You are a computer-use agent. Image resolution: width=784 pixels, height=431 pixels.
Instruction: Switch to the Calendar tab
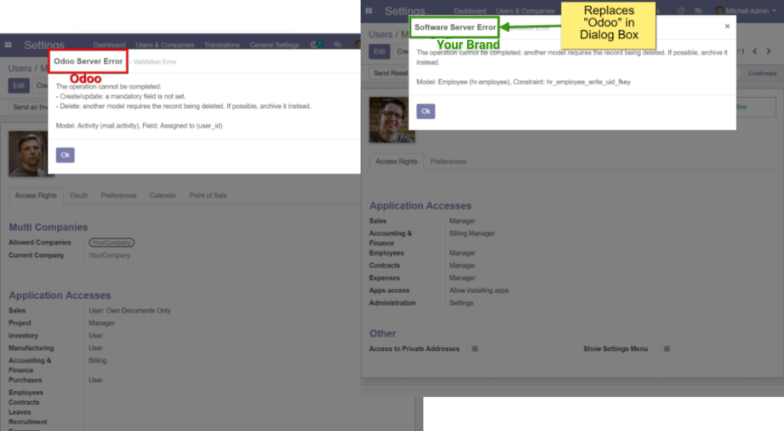click(x=163, y=196)
